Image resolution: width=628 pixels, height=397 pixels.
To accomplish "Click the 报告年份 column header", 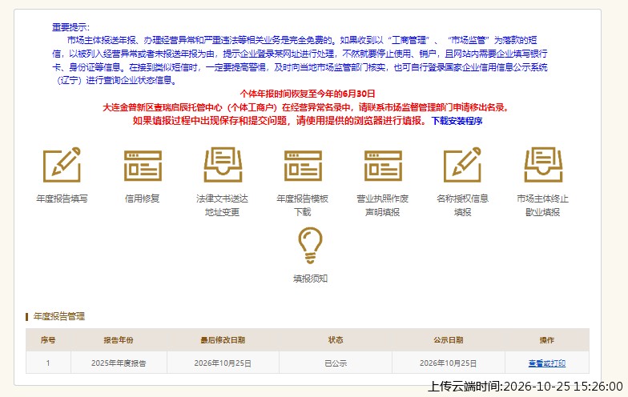I will tap(119, 340).
